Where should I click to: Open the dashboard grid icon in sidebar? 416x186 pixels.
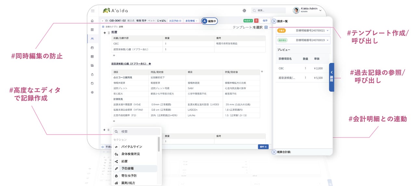pos(92,29)
